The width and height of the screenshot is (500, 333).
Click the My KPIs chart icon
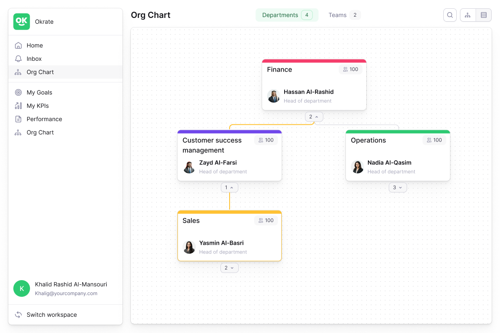click(18, 106)
